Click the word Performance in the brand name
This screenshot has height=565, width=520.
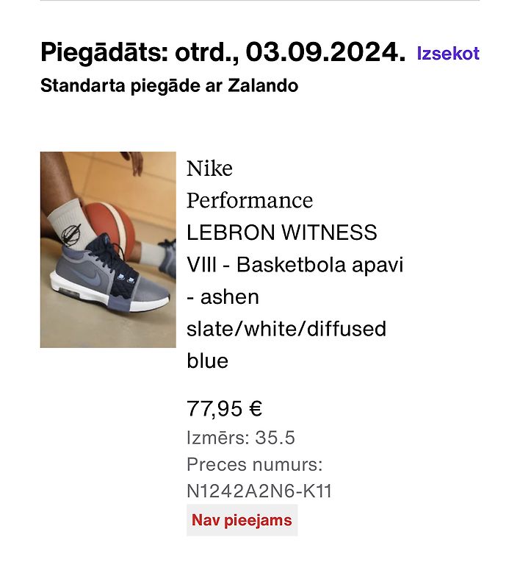250,201
